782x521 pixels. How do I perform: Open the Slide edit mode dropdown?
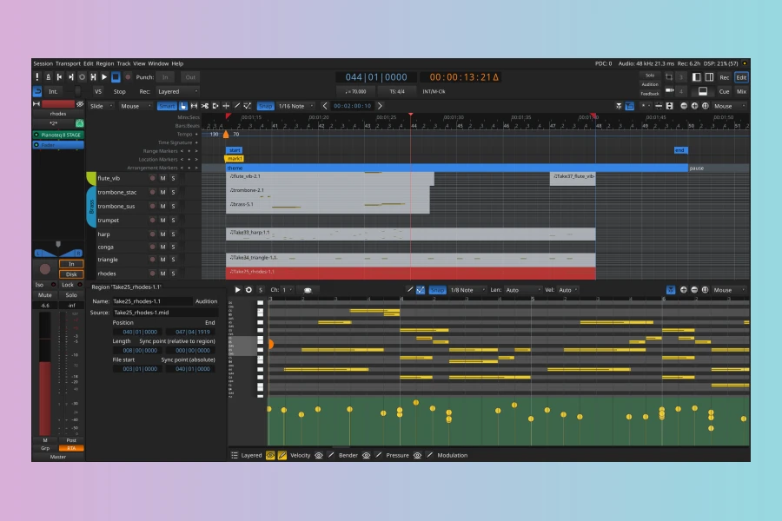click(101, 106)
